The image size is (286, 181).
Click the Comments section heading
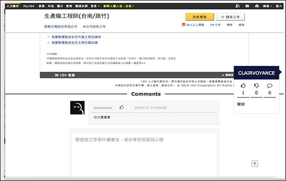click(146, 94)
